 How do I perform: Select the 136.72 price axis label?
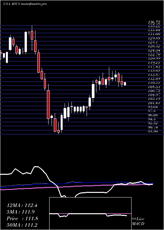point(154,23)
